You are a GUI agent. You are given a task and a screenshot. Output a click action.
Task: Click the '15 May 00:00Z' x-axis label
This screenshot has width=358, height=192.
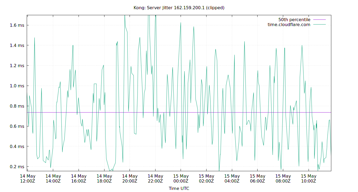click(181, 178)
